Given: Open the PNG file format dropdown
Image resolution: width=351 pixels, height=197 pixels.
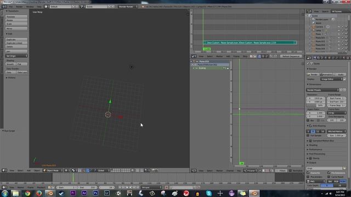Looking at the screenshot, I should (x=316, y=181).
